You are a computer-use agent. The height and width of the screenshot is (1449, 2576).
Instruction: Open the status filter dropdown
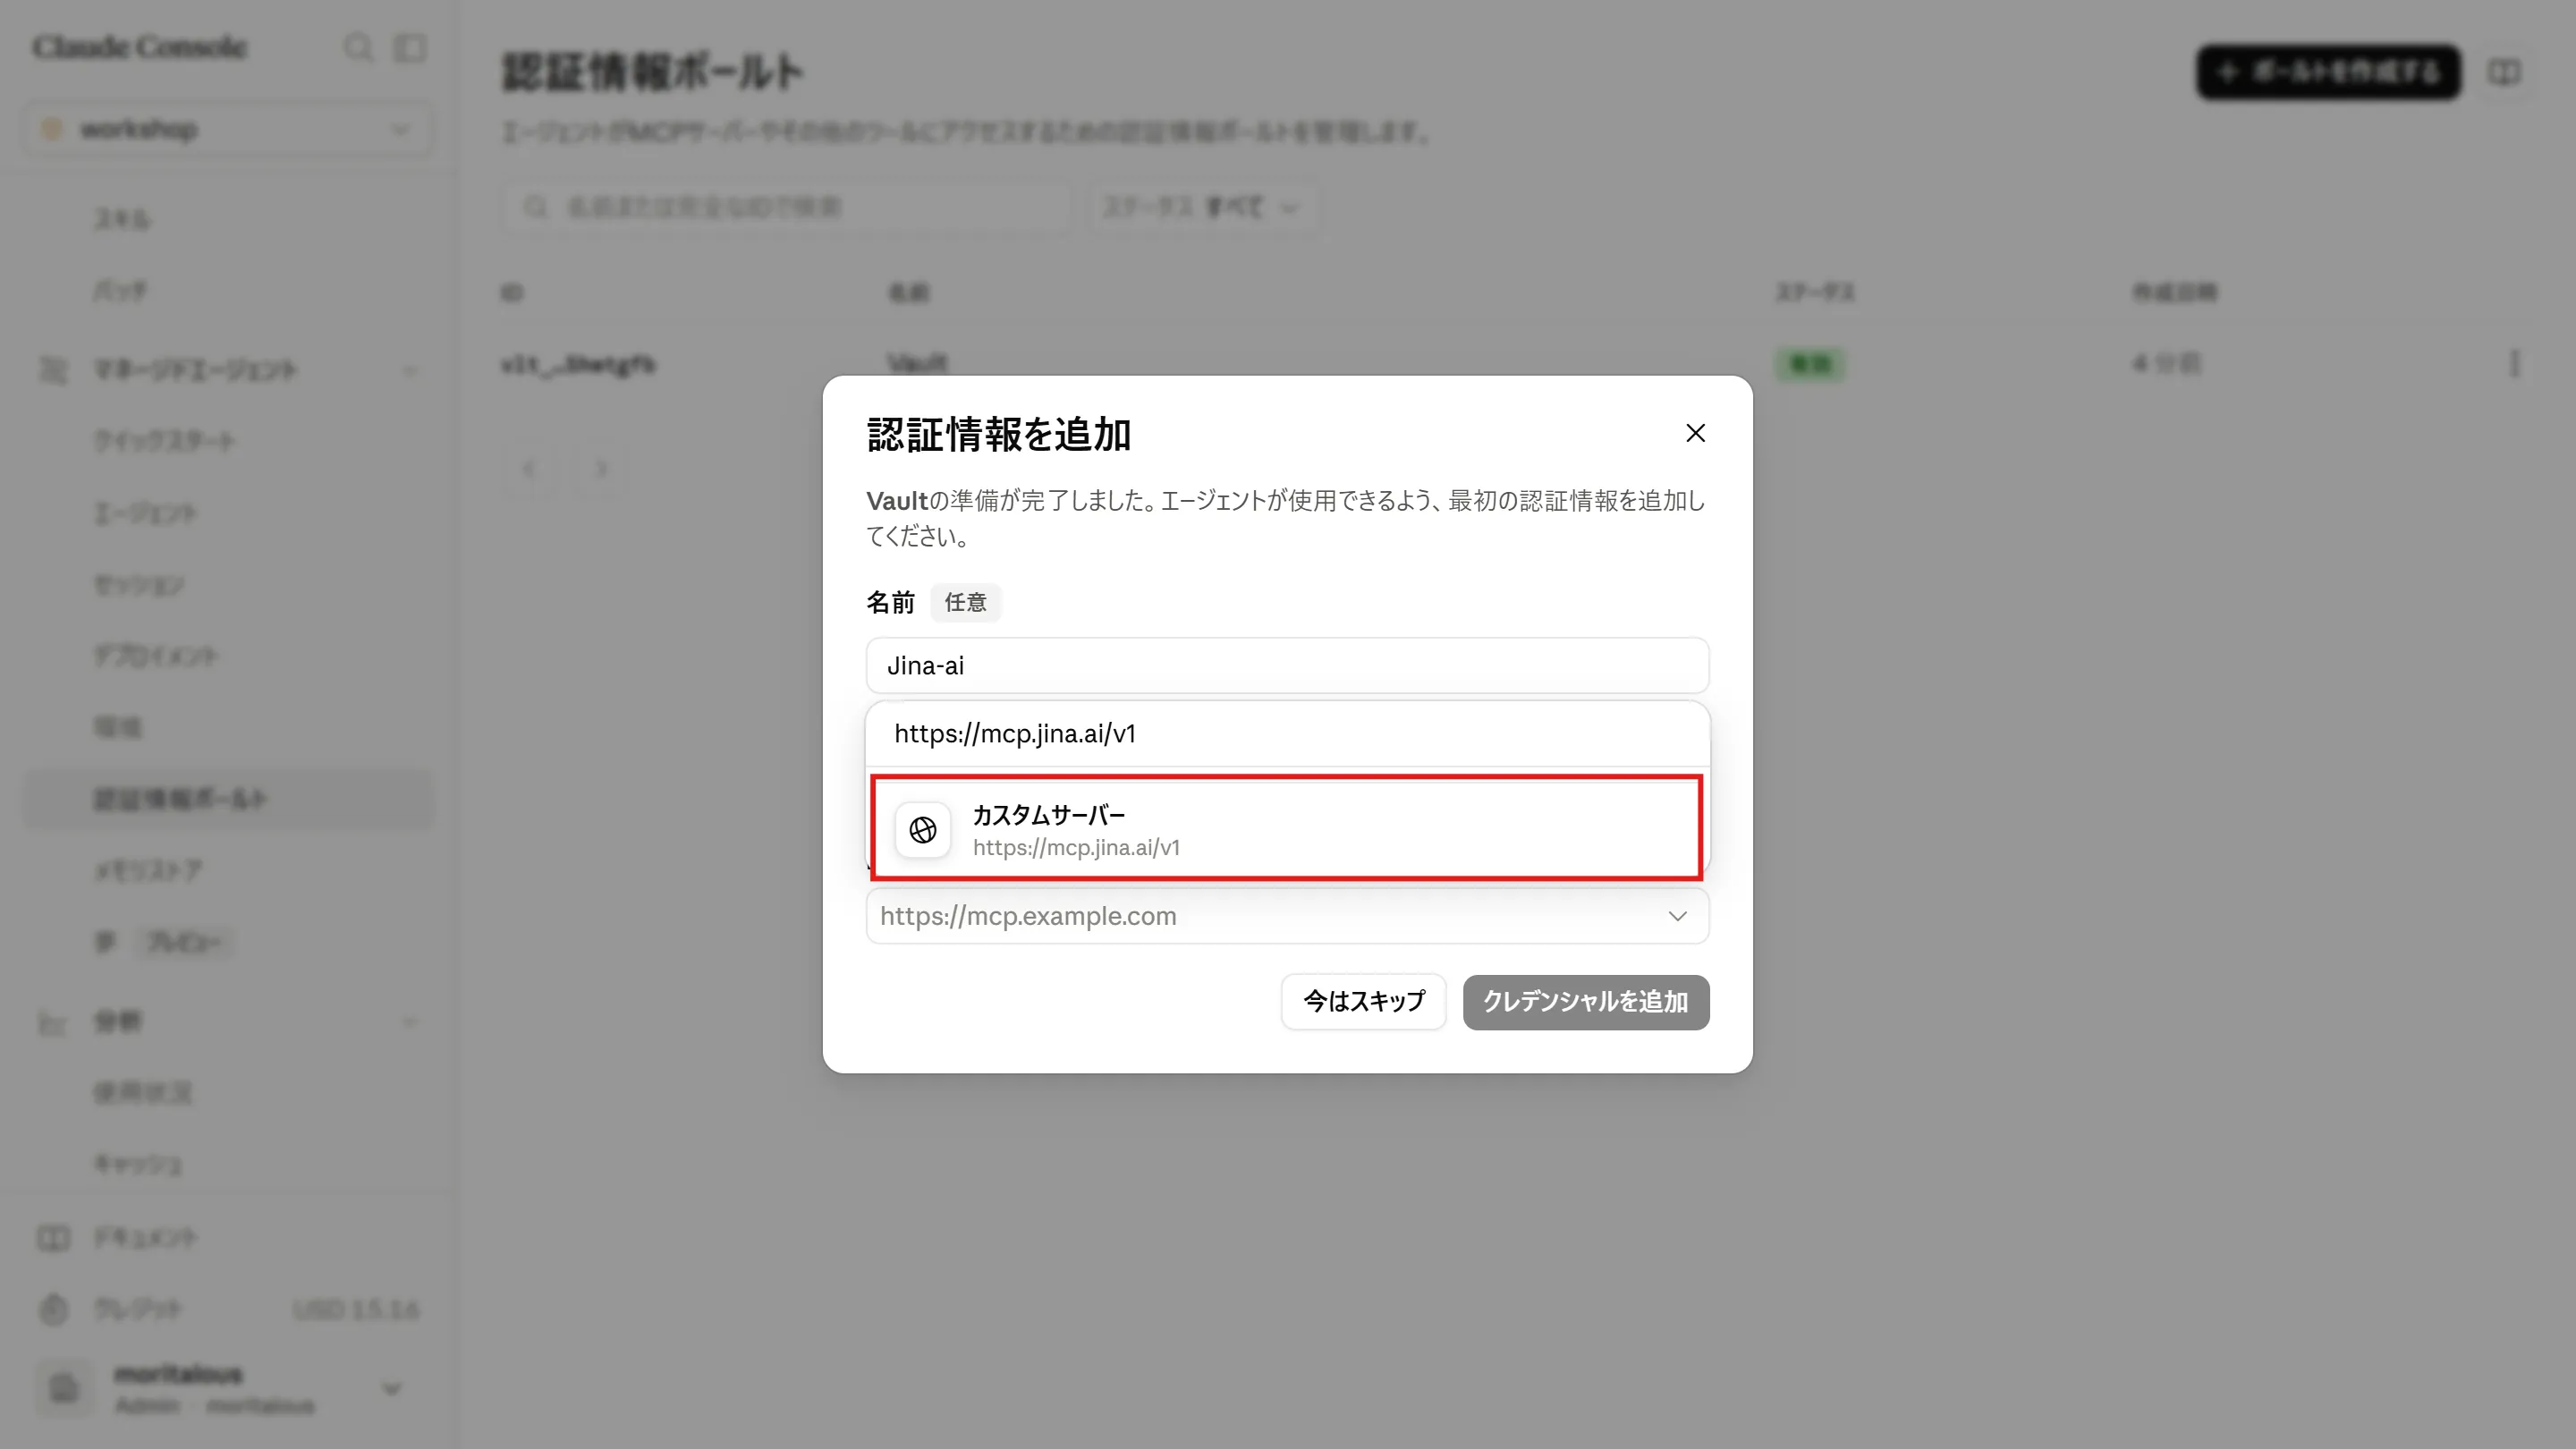point(1202,207)
